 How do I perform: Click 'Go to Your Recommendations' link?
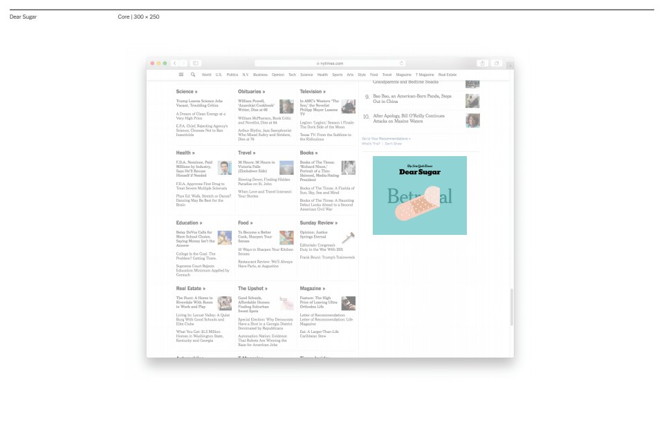tap(386, 138)
